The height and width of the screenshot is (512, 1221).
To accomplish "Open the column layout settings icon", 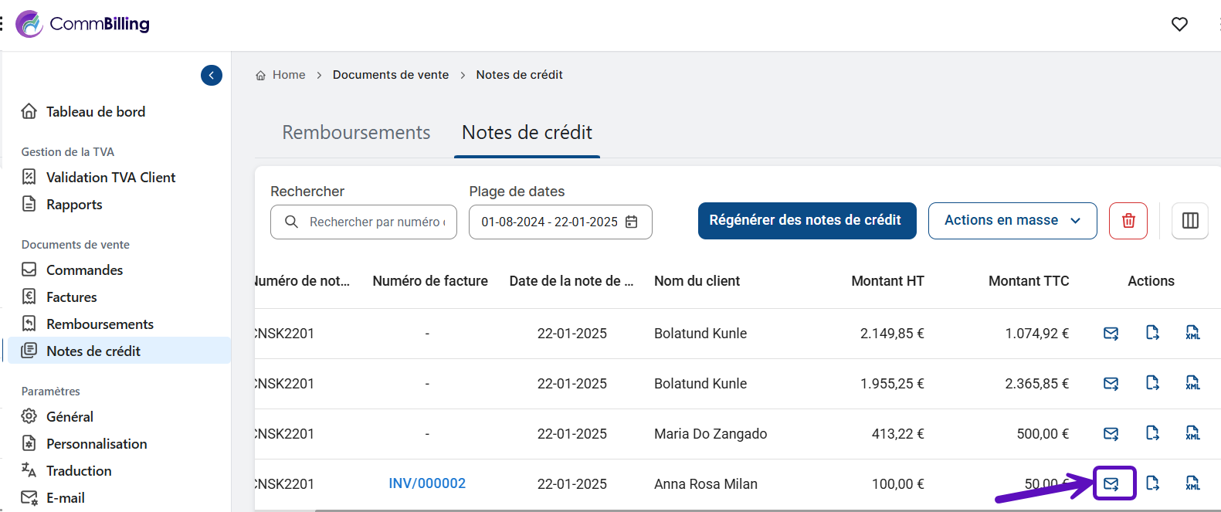I will pos(1189,221).
